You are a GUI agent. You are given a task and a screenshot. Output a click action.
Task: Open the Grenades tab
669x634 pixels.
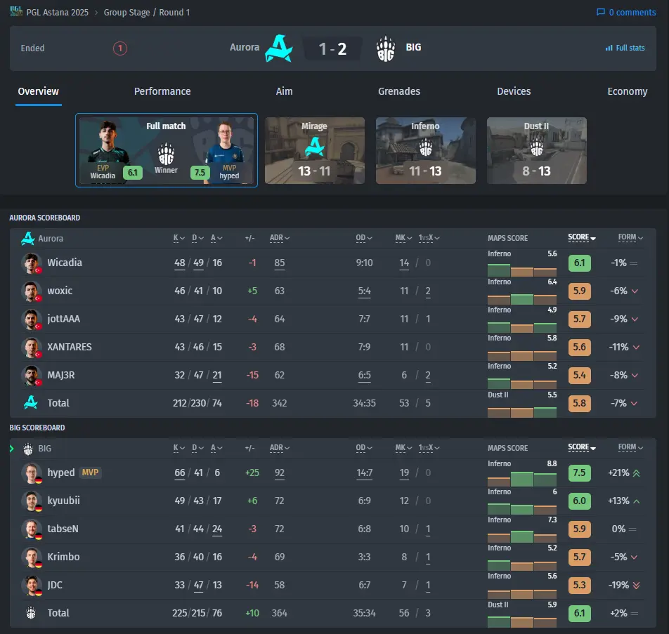point(399,91)
